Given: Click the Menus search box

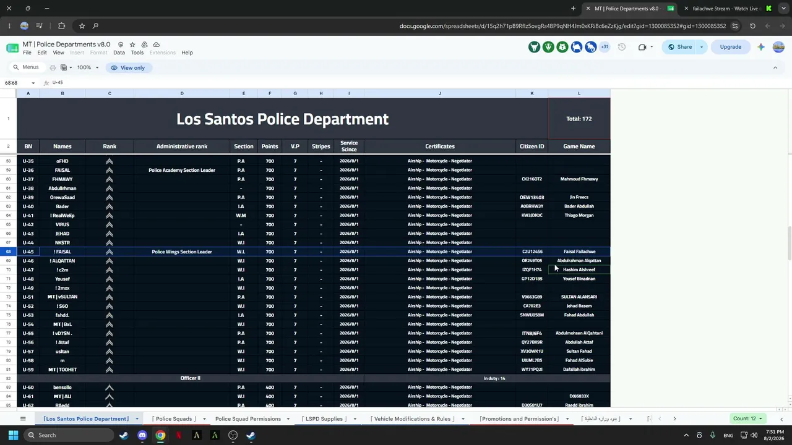Looking at the screenshot, I should point(26,67).
